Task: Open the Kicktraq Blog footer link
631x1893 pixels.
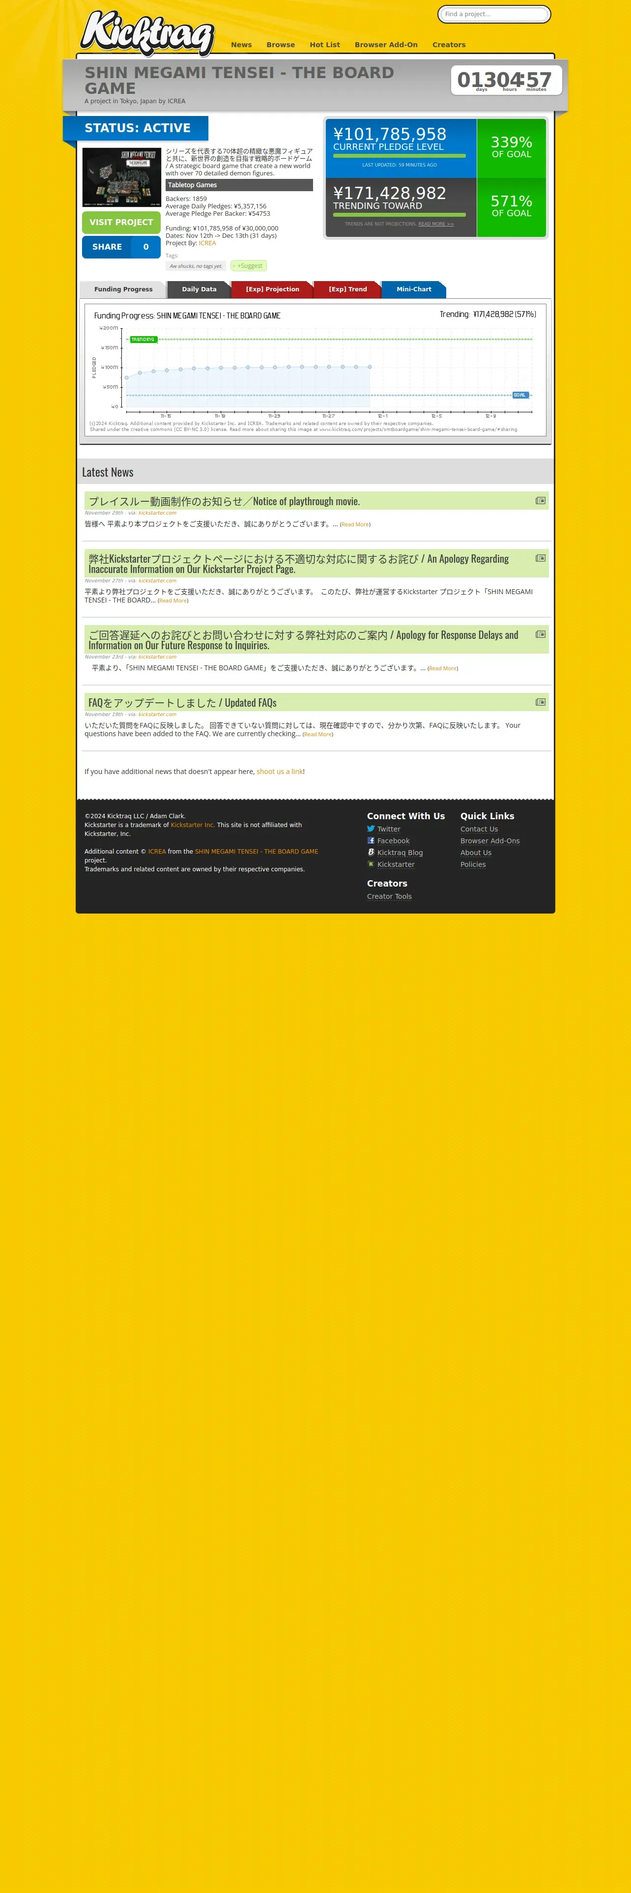Action: (x=400, y=853)
